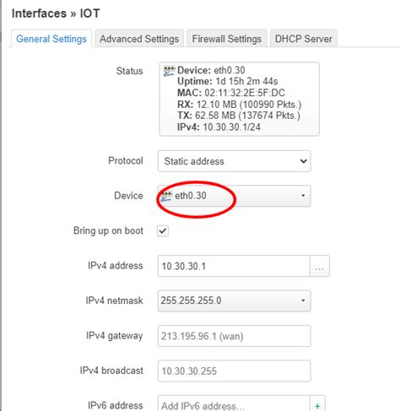Click the Status information box

tap(239, 99)
